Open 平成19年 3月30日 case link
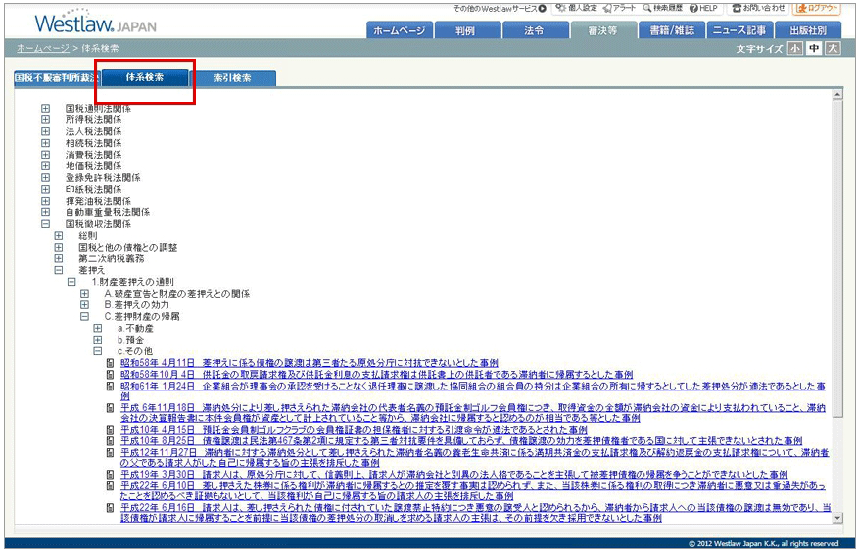This screenshot has width=858, height=550. pyautogui.click(x=453, y=474)
